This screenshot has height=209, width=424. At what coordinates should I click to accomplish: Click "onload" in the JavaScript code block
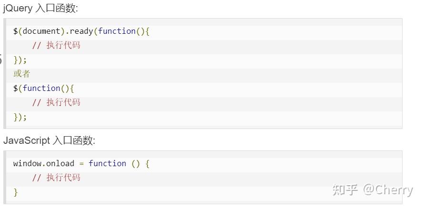click(60, 163)
